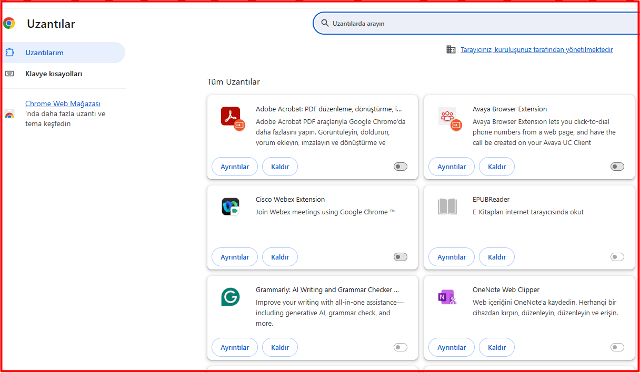
Task: Click the Chrome logo beside Uzantılar title
Action: [x=9, y=23]
